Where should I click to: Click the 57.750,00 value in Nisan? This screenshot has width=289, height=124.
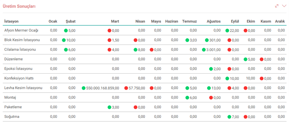(137, 88)
